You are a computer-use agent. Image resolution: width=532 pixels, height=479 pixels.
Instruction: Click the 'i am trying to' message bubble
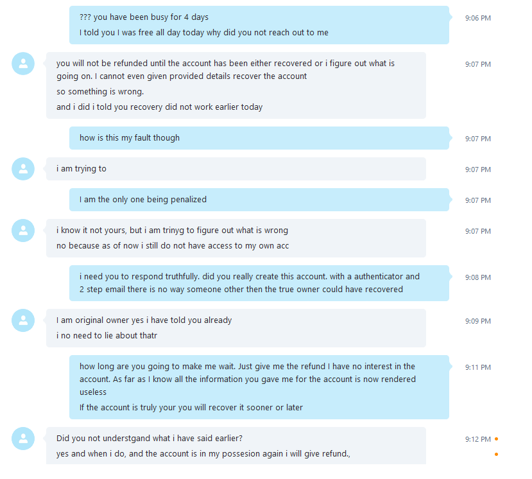click(x=236, y=169)
